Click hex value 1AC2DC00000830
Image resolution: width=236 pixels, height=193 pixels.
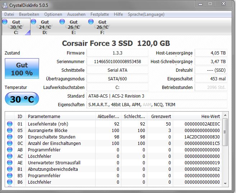[202, 137]
